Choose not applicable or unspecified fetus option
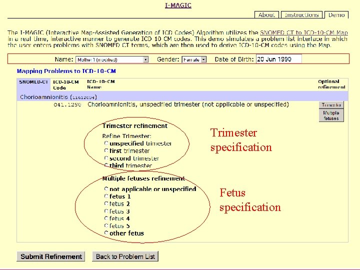The image size is (360, 270). pyautogui.click(x=106, y=188)
